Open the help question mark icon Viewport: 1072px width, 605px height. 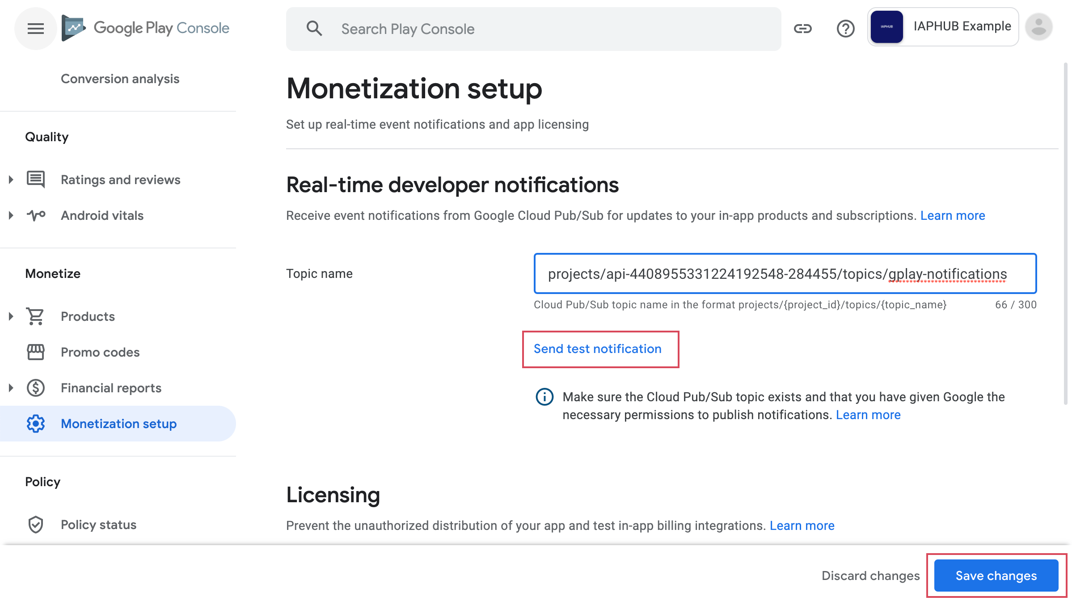(845, 29)
